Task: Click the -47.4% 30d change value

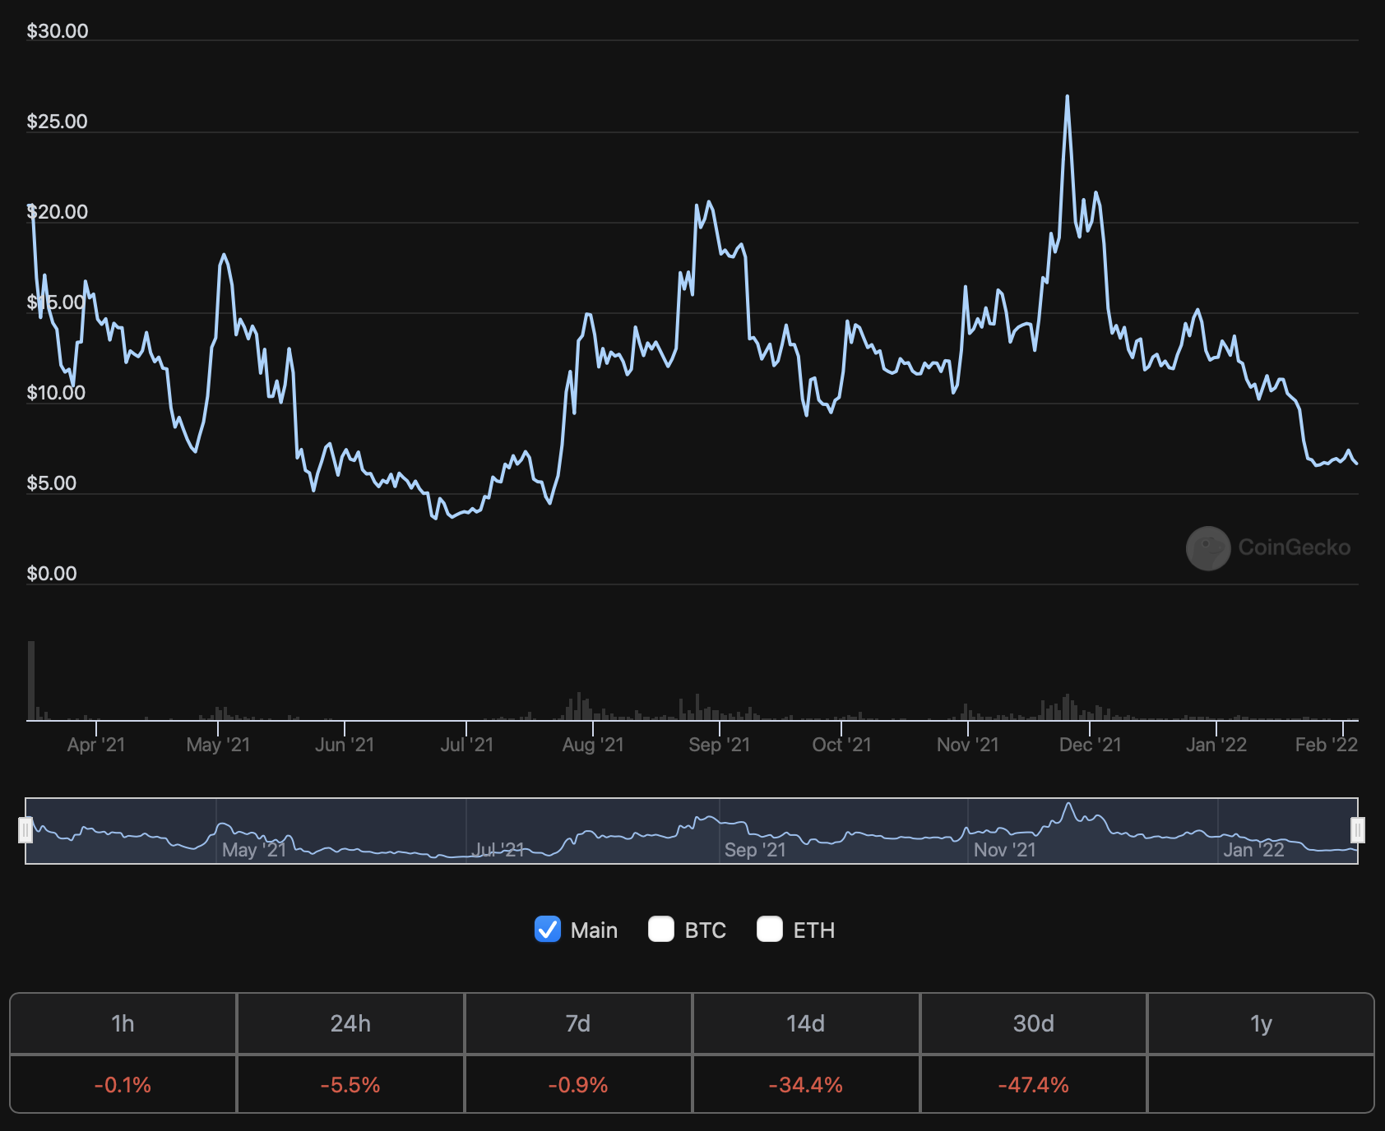Action: [x=1033, y=1085]
